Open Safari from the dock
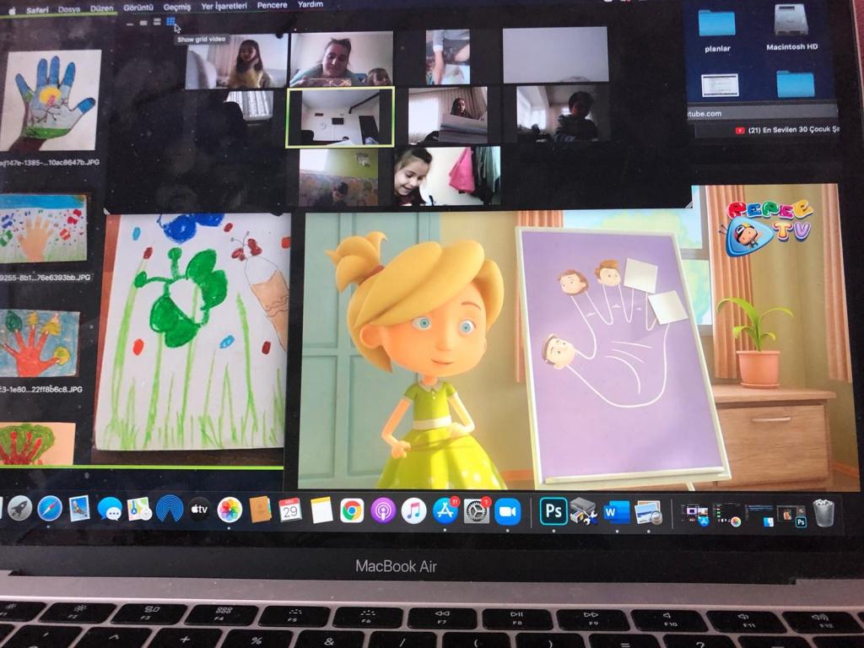Screen dimensions: 864x648 point(50,508)
